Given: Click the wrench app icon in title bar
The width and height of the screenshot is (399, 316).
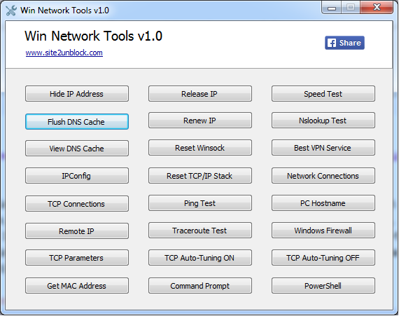Looking at the screenshot, I should click(11, 11).
